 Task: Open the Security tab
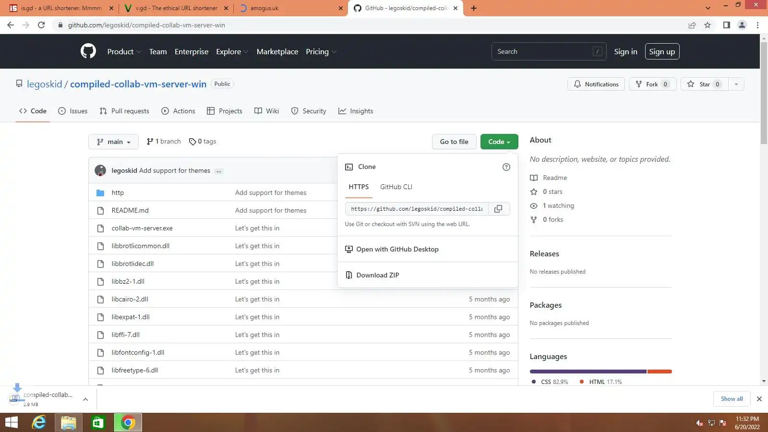pyautogui.click(x=309, y=111)
